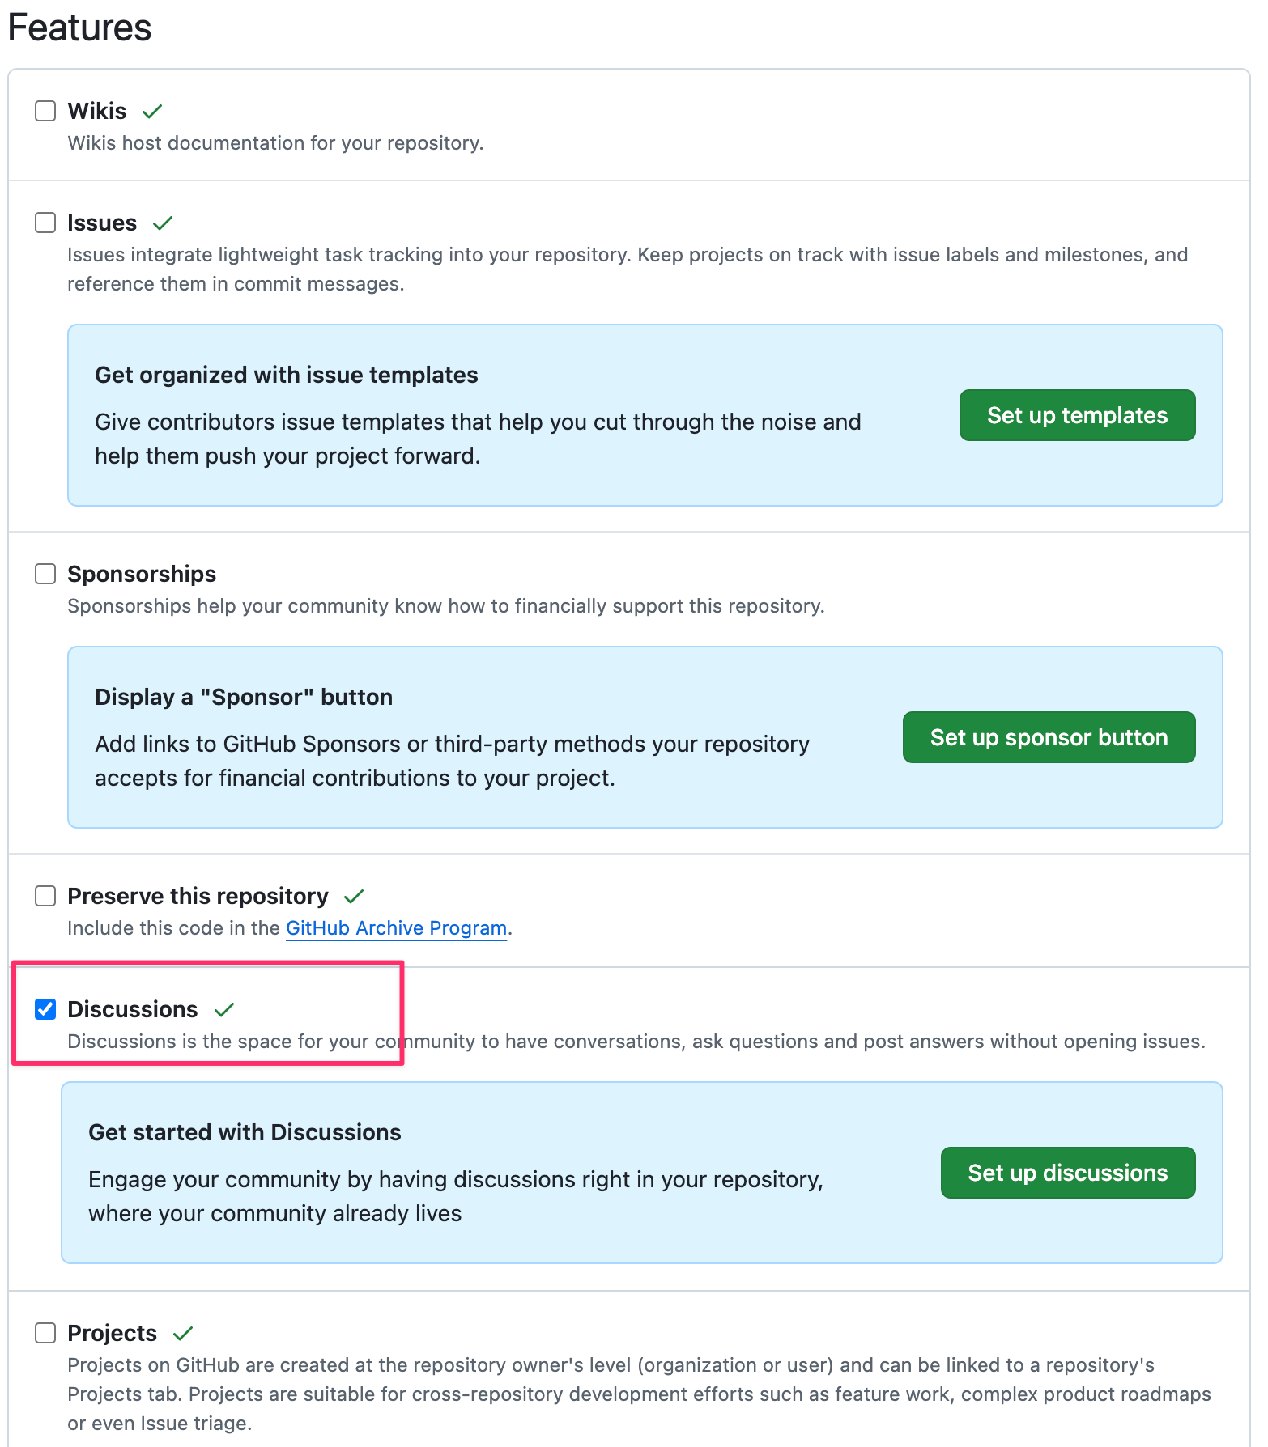Click the Set up sponsor button
This screenshot has height=1447, width=1268.
pyautogui.click(x=1049, y=737)
